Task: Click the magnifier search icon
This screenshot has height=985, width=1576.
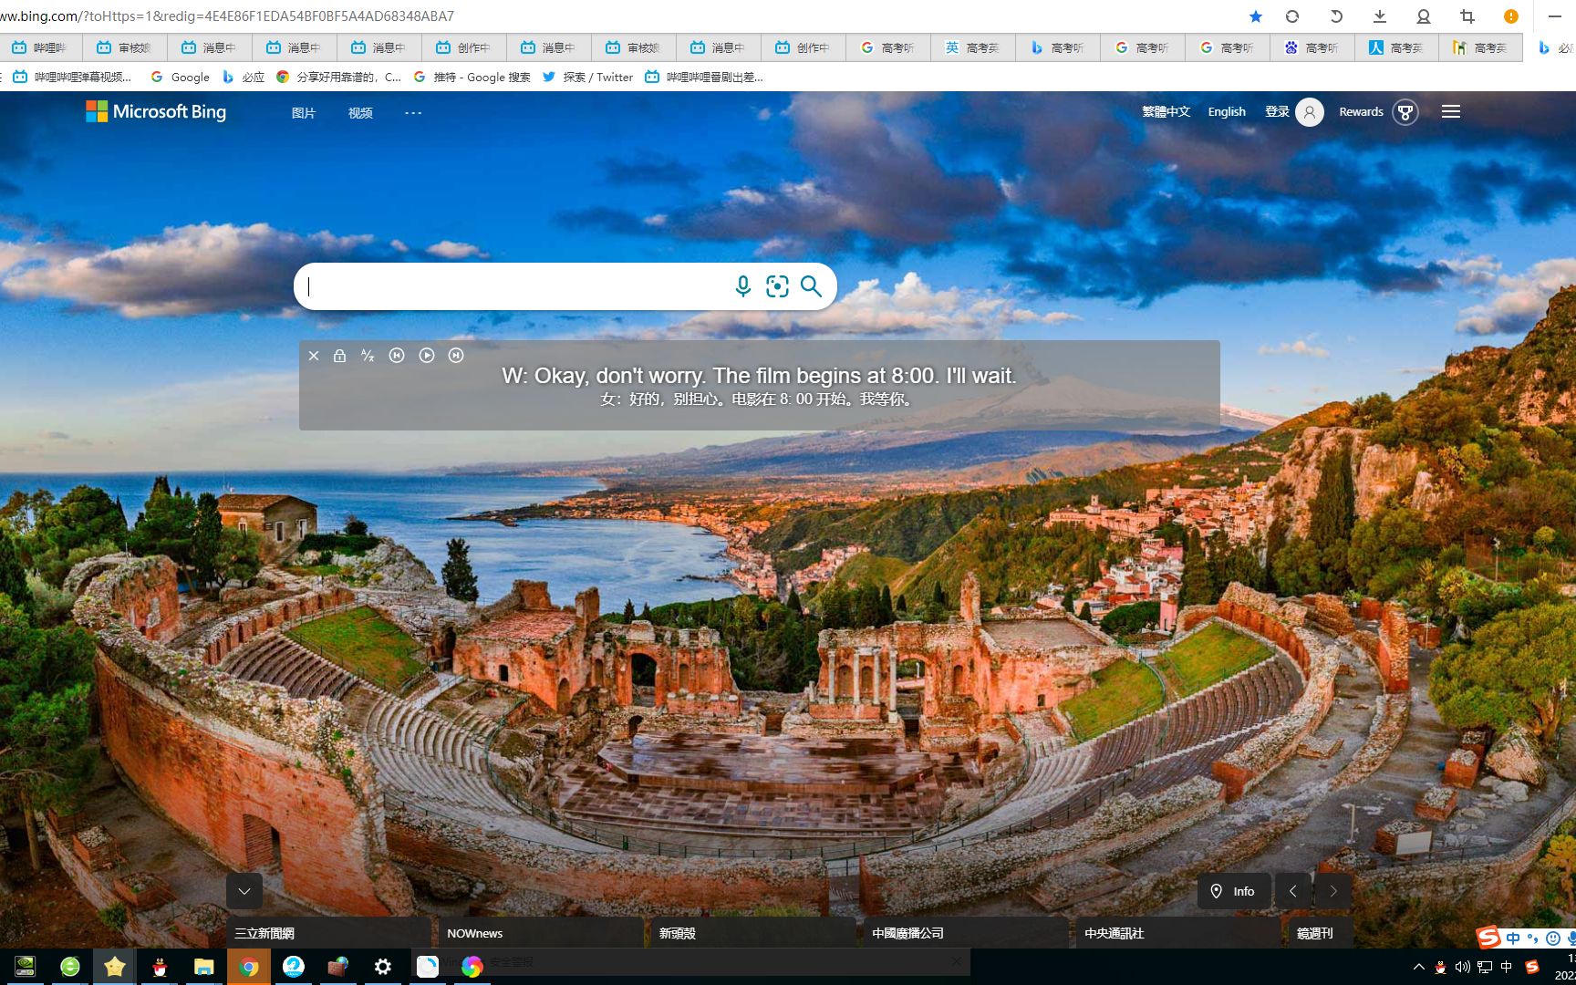Action: (x=811, y=286)
